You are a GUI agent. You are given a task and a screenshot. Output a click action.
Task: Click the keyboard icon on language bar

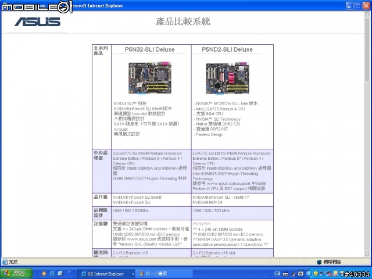tap(285, 274)
